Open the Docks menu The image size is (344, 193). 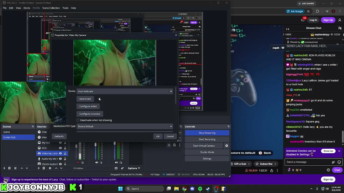click(x=27, y=8)
